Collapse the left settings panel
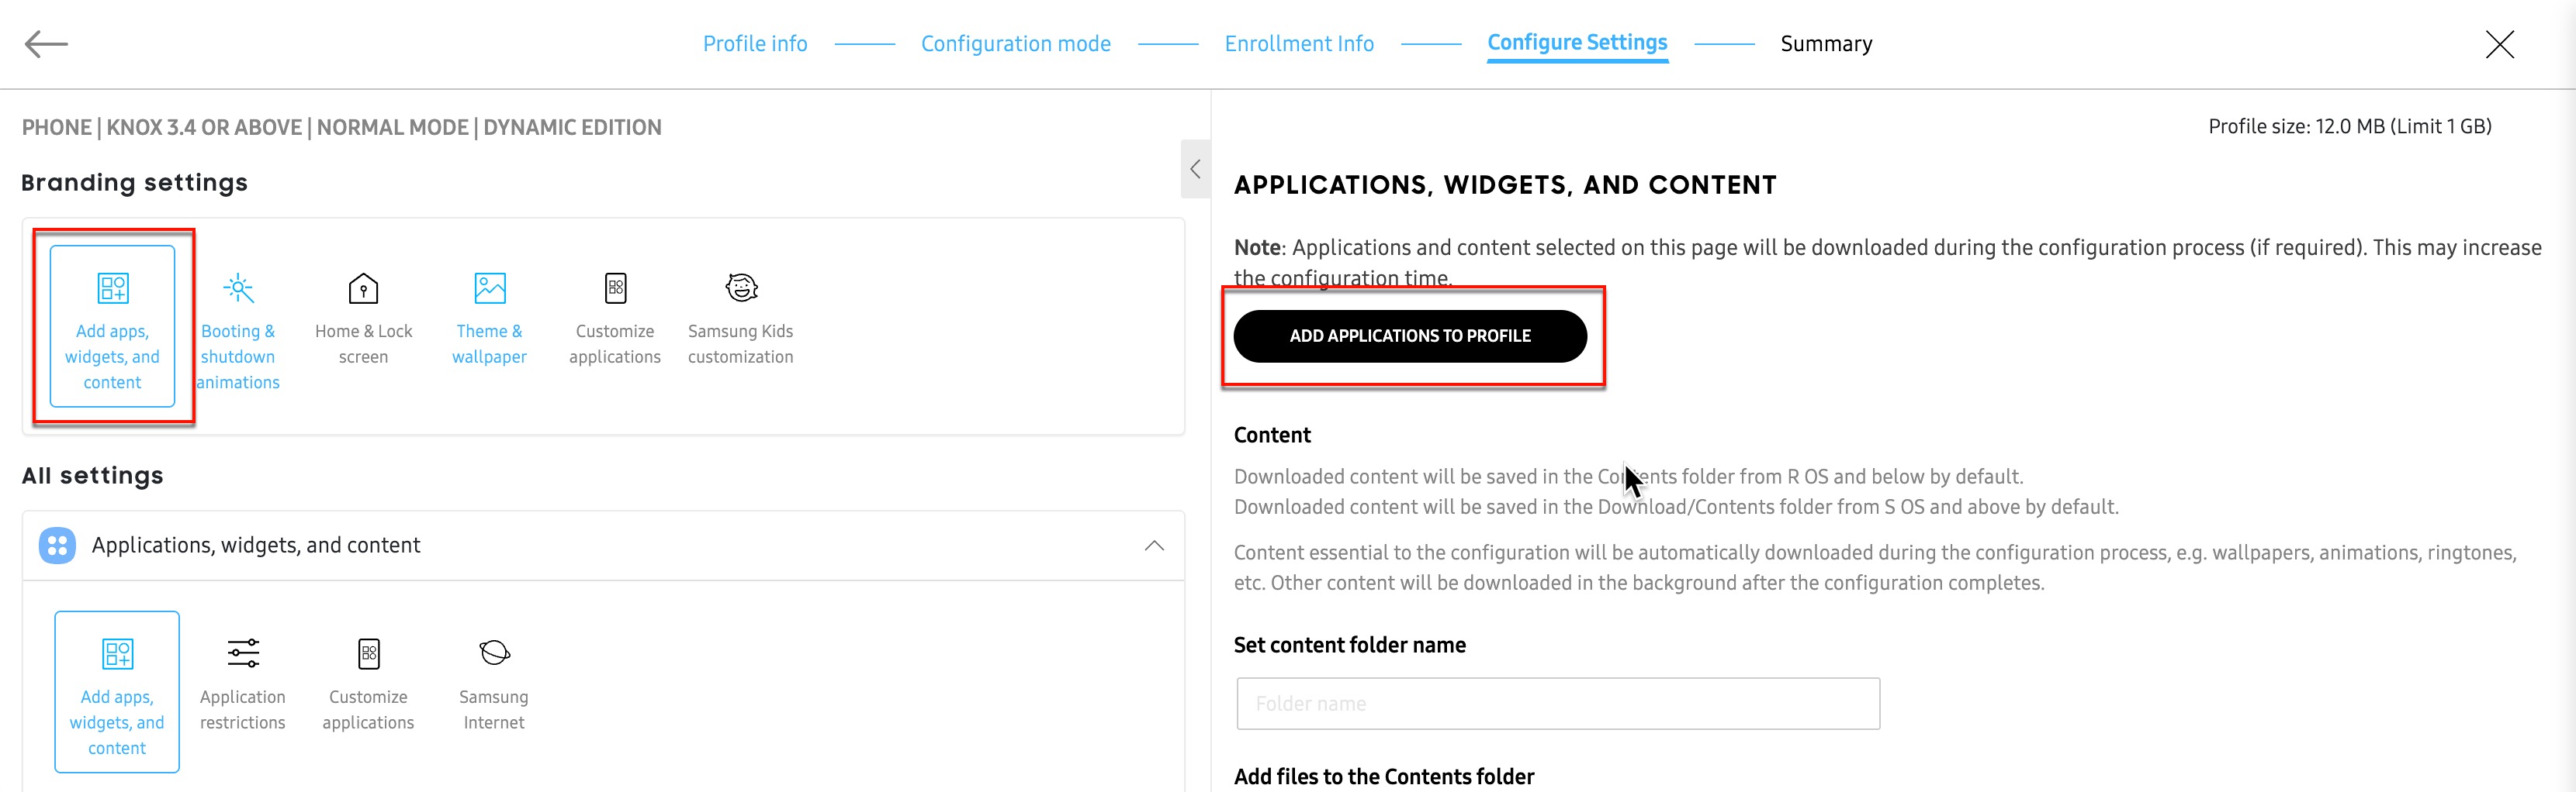 click(x=1195, y=170)
